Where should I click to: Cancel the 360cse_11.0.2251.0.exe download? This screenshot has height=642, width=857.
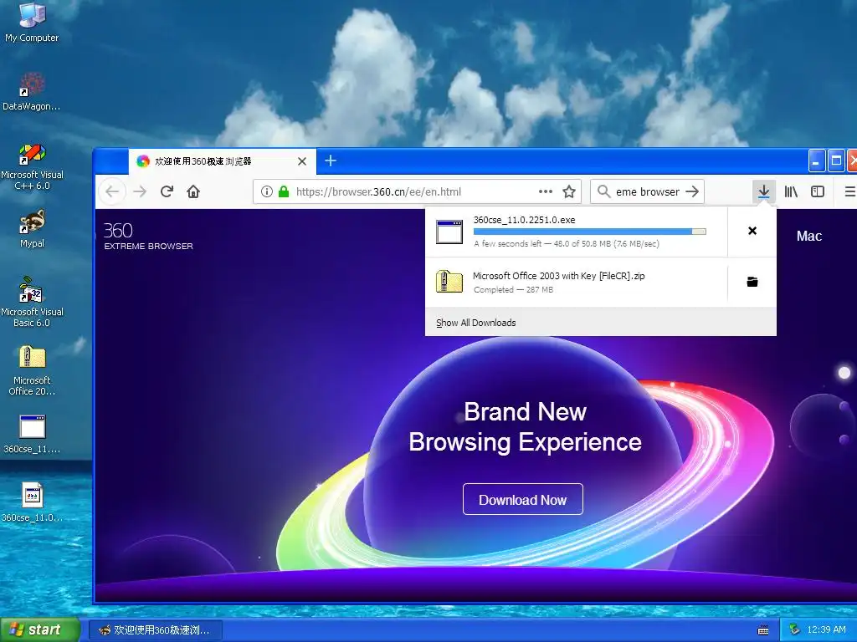pyautogui.click(x=752, y=231)
